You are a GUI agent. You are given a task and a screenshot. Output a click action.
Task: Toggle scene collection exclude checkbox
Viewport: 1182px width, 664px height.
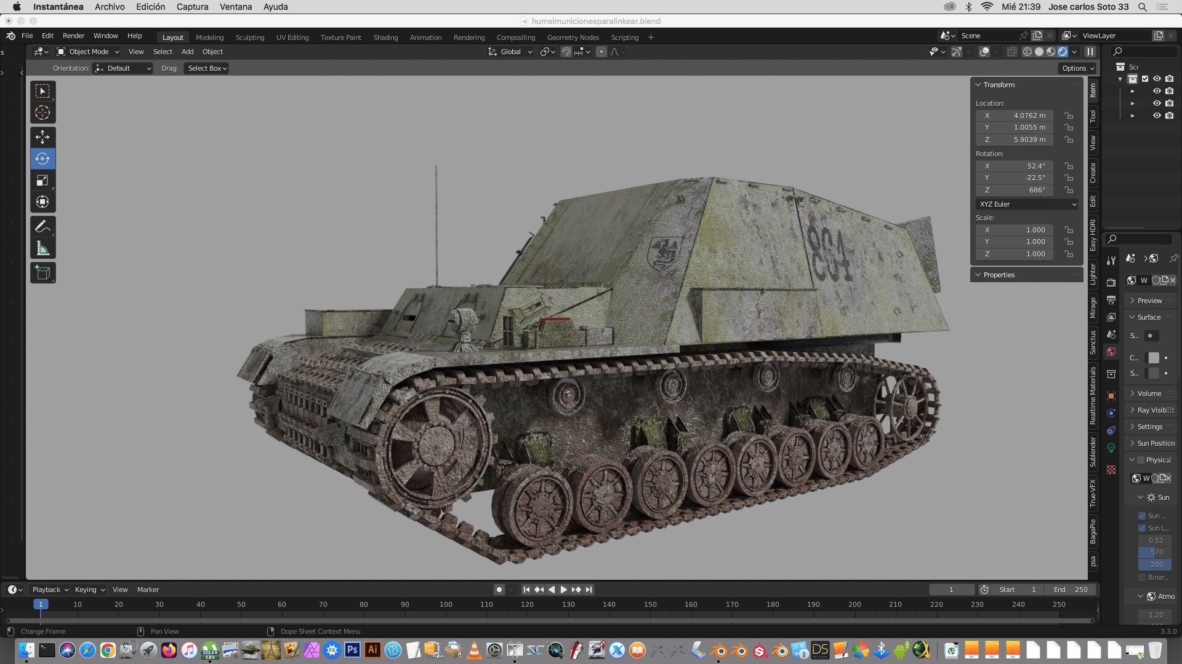(x=1145, y=79)
